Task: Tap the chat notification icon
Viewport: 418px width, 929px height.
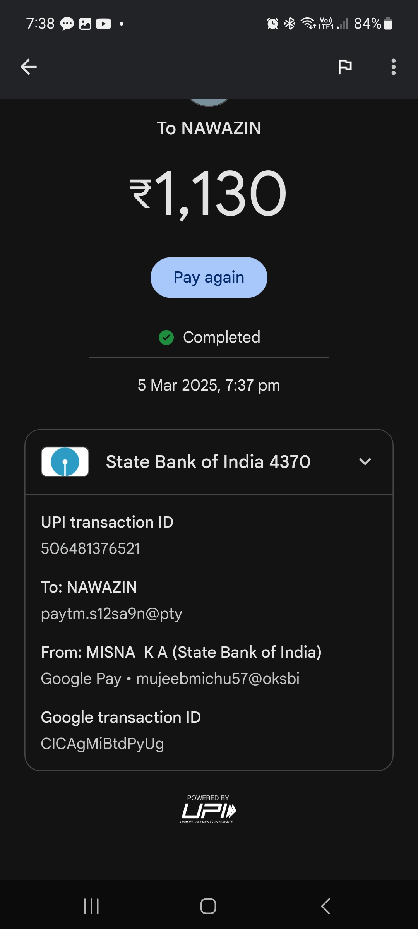Action: point(67,24)
